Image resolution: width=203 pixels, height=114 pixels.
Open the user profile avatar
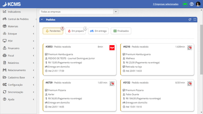click(198, 4)
